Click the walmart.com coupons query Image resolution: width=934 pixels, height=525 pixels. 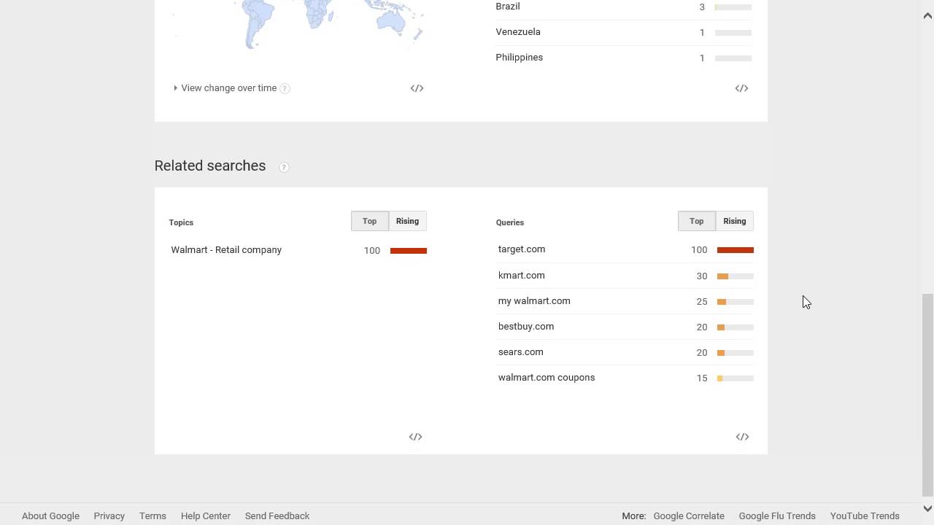tap(547, 378)
